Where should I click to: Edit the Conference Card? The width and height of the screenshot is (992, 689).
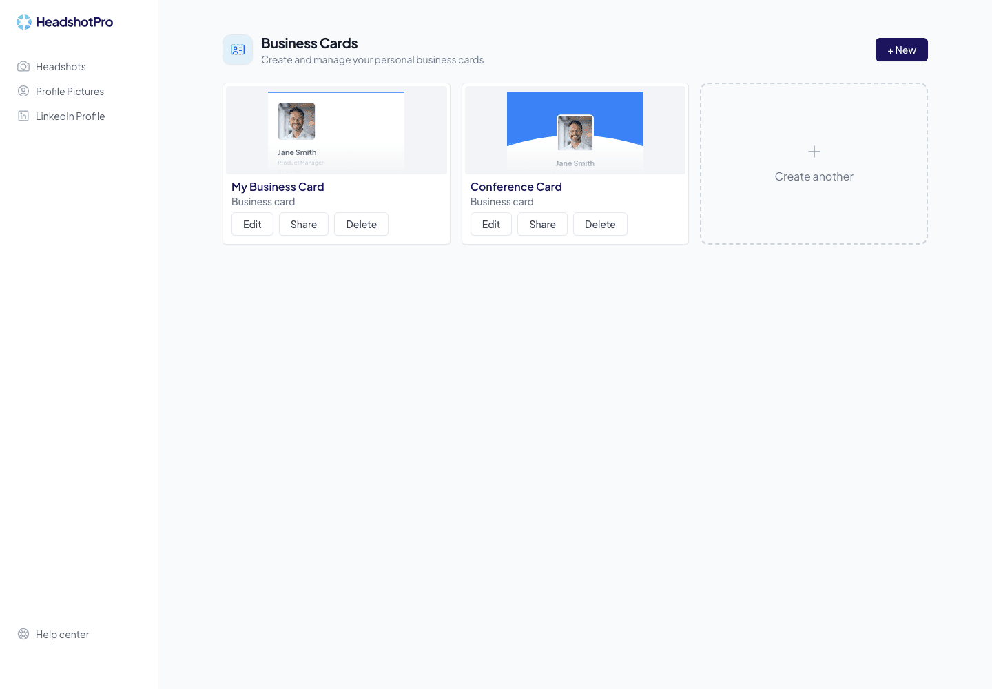click(491, 224)
